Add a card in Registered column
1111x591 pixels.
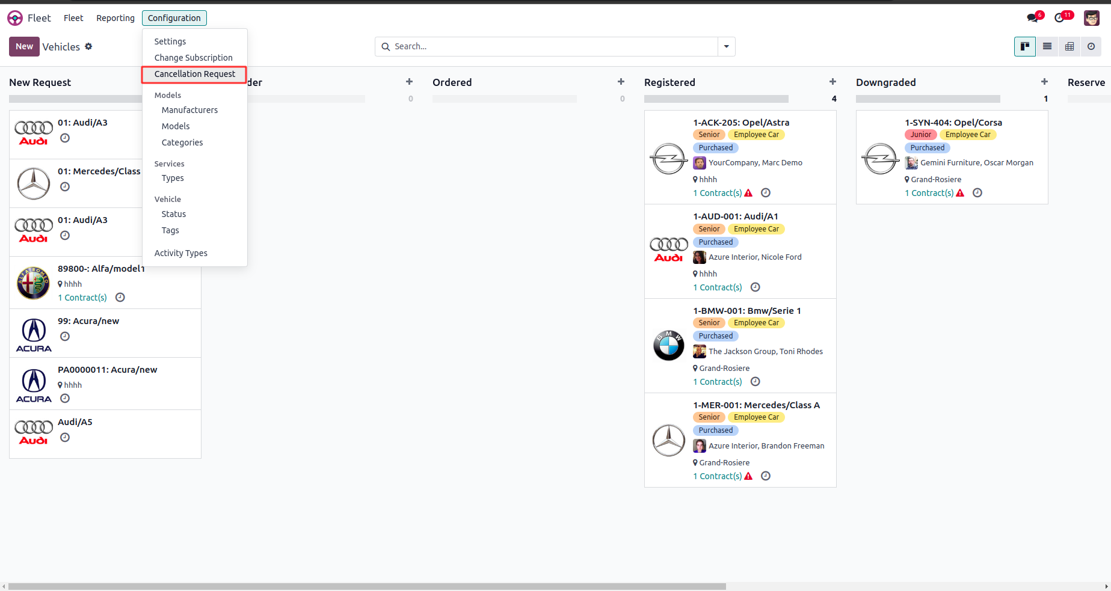pos(832,82)
